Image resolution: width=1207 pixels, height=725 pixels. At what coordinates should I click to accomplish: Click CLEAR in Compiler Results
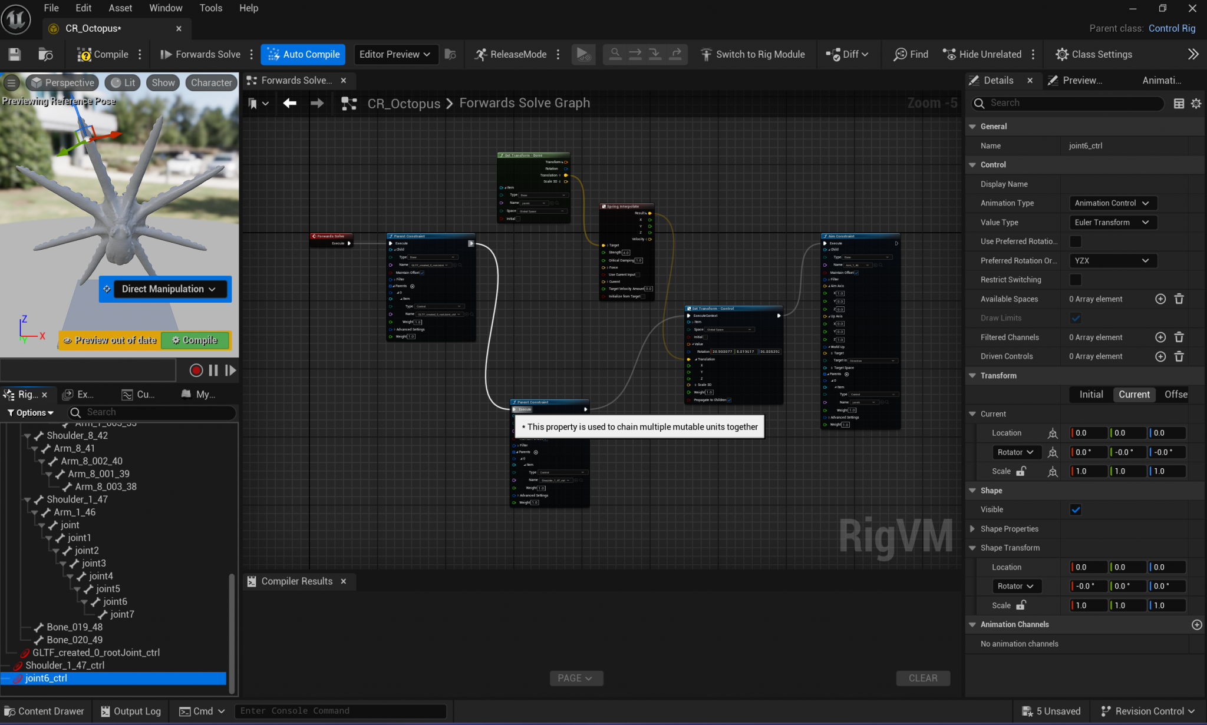coord(923,678)
